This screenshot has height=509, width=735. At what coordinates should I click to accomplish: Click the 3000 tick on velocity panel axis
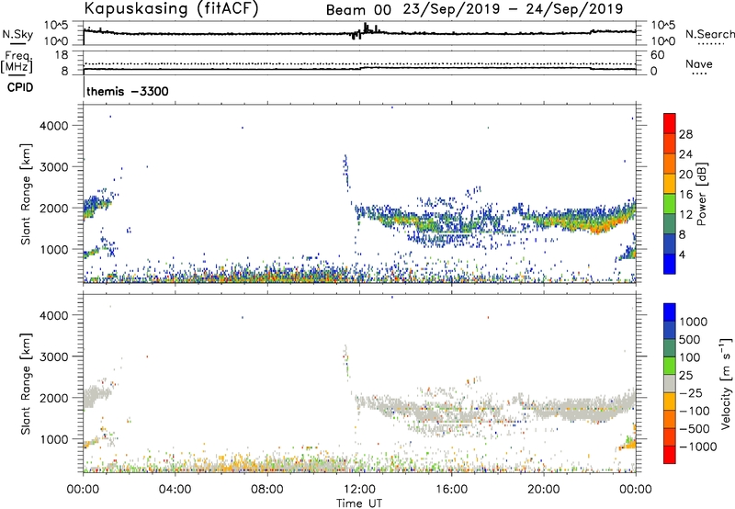(x=53, y=356)
